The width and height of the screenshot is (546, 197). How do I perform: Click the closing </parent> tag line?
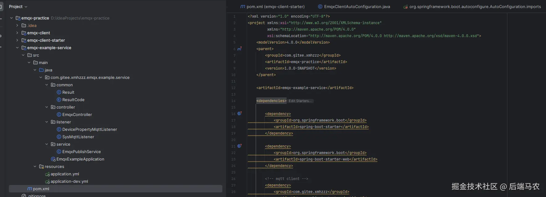click(x=266, y=75)
